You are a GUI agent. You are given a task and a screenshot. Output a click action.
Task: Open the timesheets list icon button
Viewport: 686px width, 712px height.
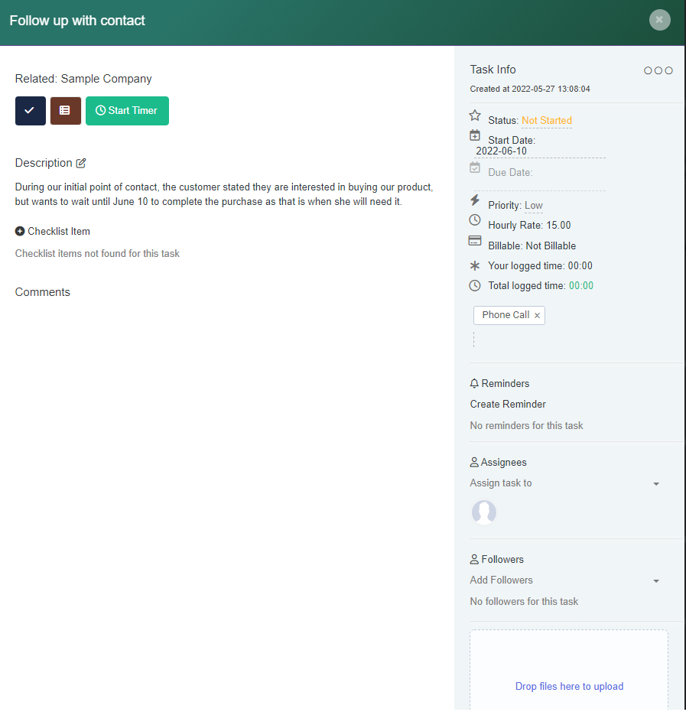point(65,111)
